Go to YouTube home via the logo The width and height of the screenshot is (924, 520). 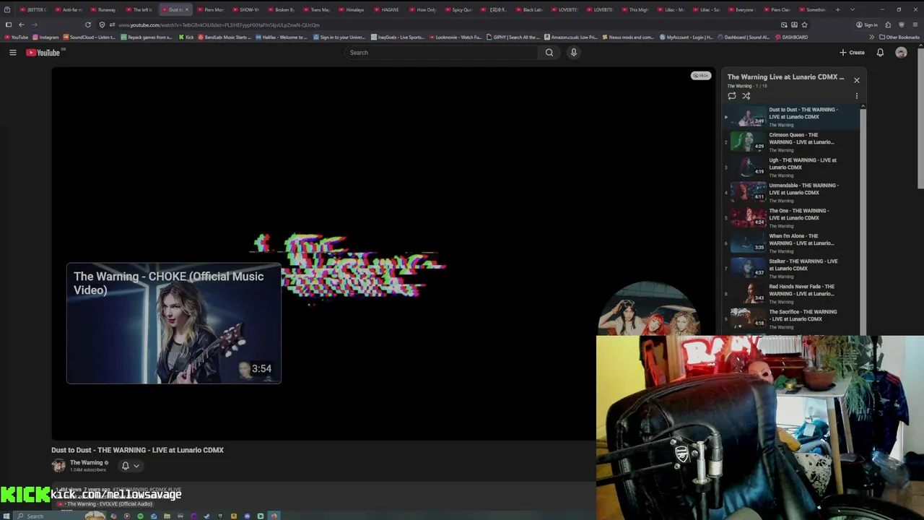tap(43, 52)
